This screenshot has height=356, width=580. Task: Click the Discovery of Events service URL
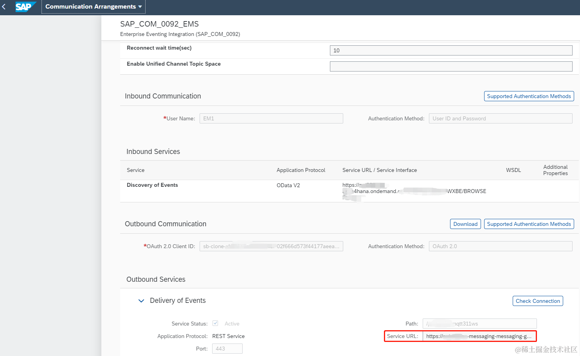414,191
